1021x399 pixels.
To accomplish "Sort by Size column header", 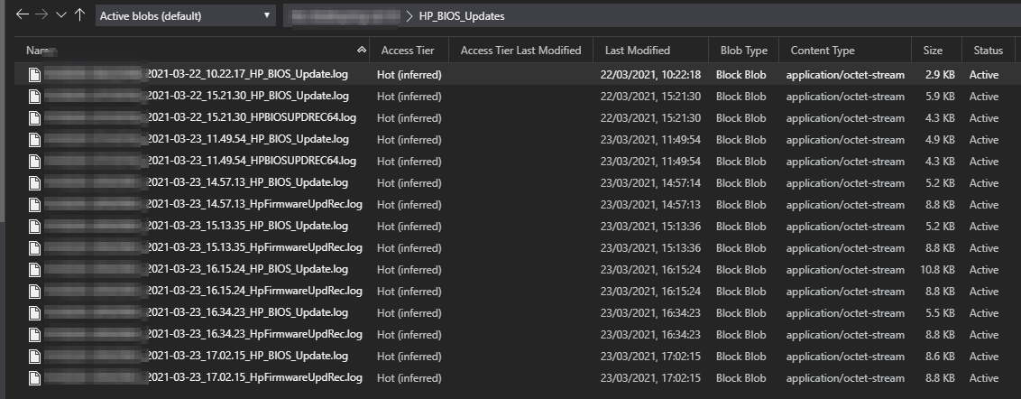I will 933,51.
